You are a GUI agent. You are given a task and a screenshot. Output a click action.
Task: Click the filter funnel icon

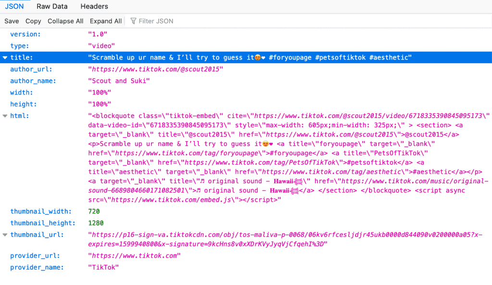[133, 21]
